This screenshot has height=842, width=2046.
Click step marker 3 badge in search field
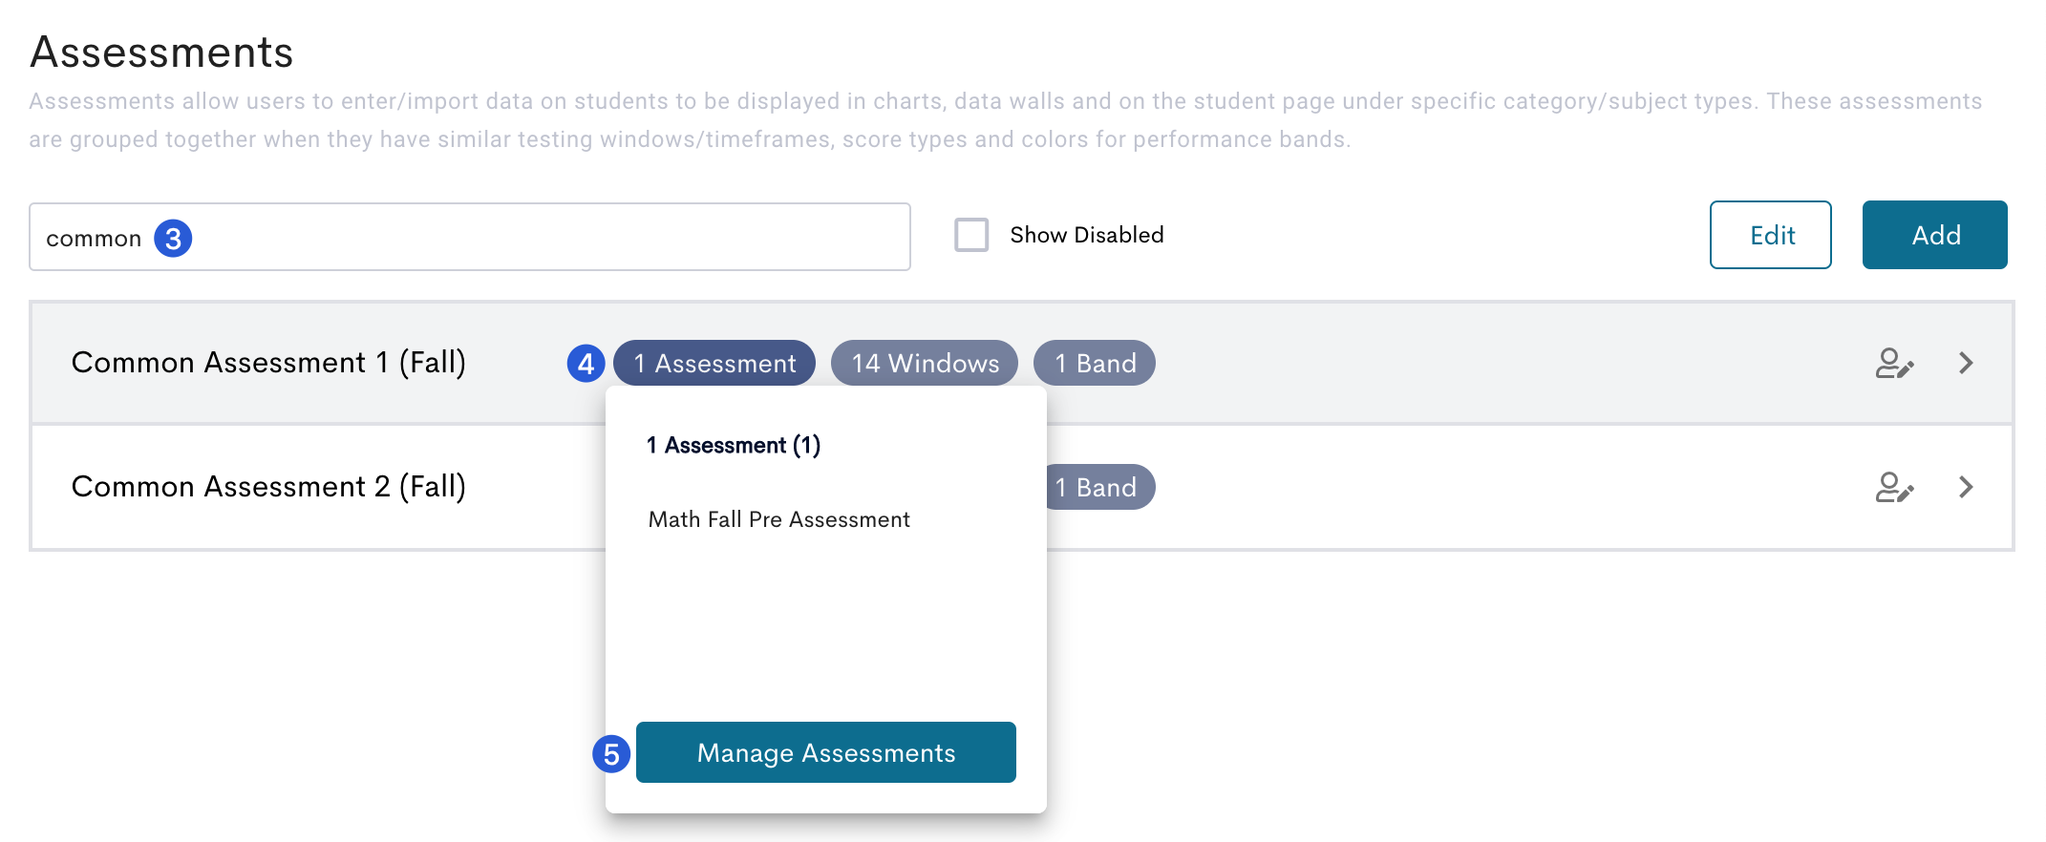click(x=173, y=239)
